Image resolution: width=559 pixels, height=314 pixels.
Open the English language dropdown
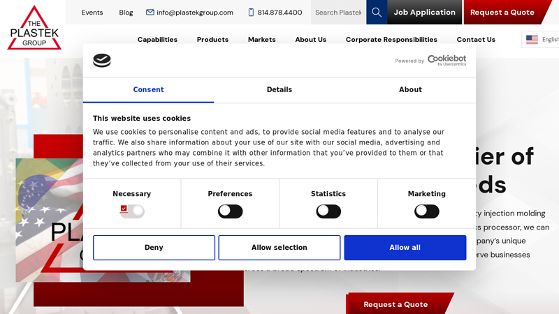(x=540, y=40)
